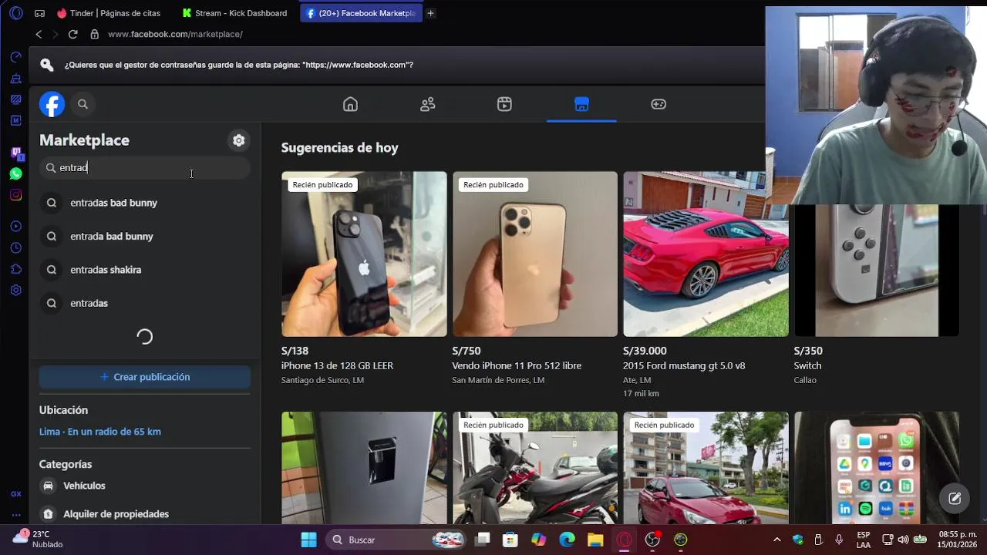
Task: Open Extensions cube icon in Opera sidebar
Action: coord(16,269)
